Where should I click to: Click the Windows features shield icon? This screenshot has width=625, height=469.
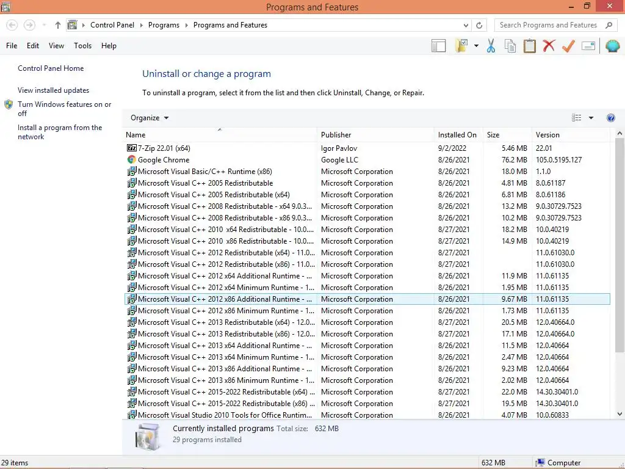(x=9, y=105)
